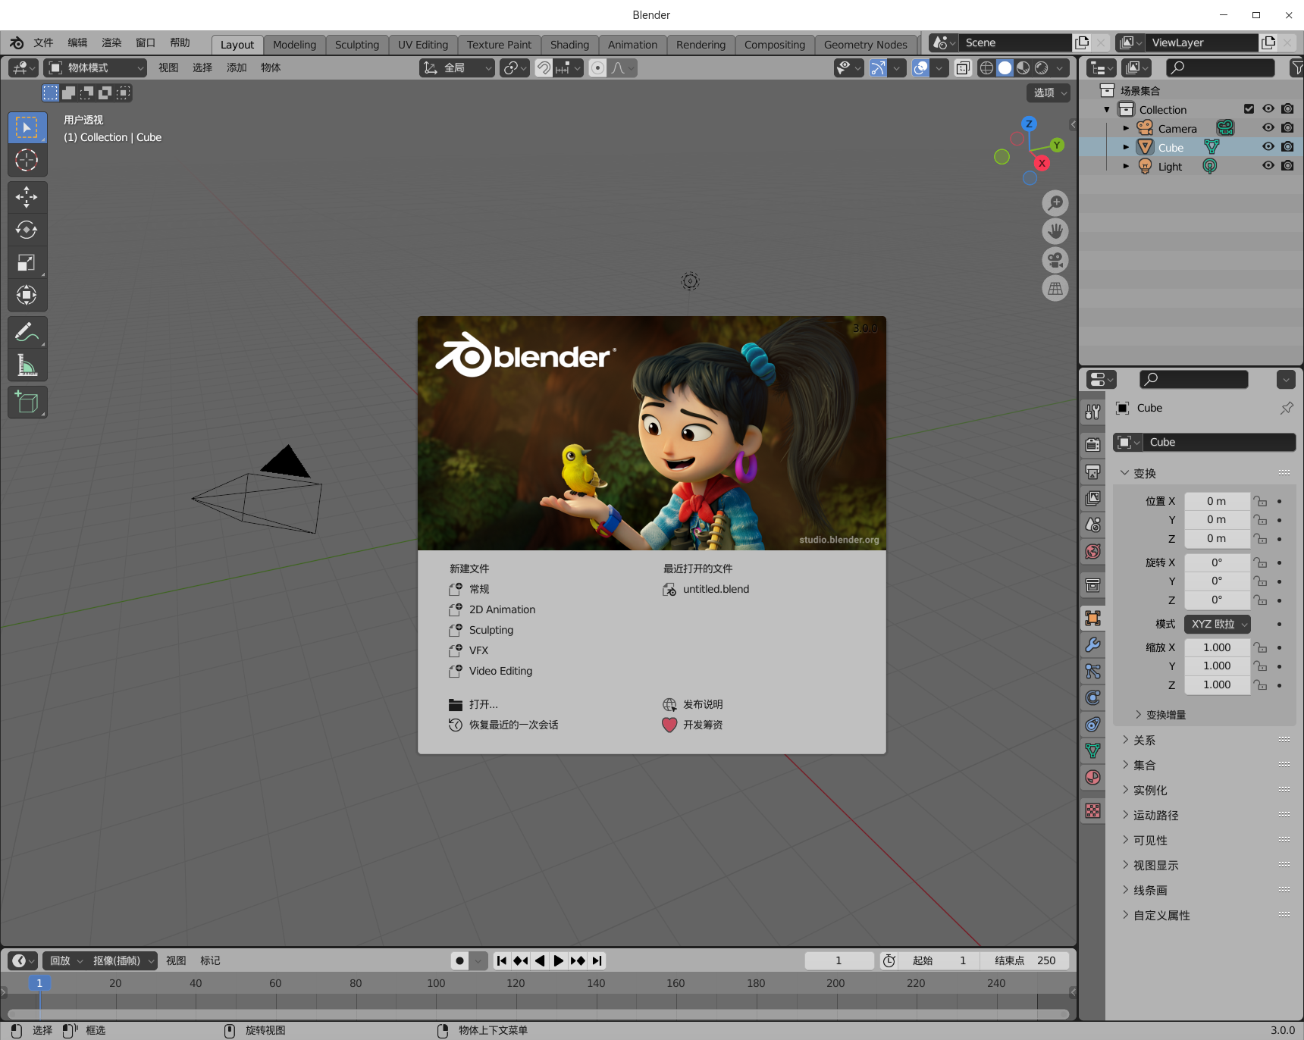Select the Measure tool
Image resolution: width=1304 pixels, height=1040 pixels.
27,366
